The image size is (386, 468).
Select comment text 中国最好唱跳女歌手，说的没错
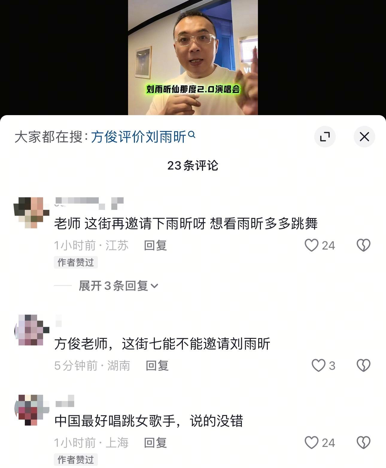(x=149, y=421)
